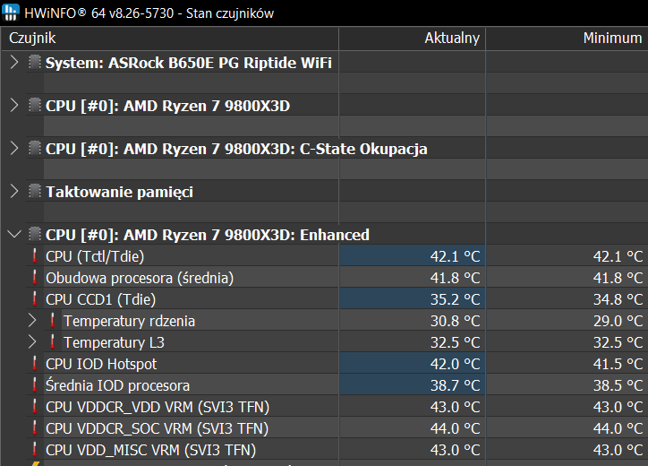The height and width of the screenshot is (466, 648).
Task: Click current value 41.8 °C of Obudowa procesora
Action: click(x=455, y=278)
